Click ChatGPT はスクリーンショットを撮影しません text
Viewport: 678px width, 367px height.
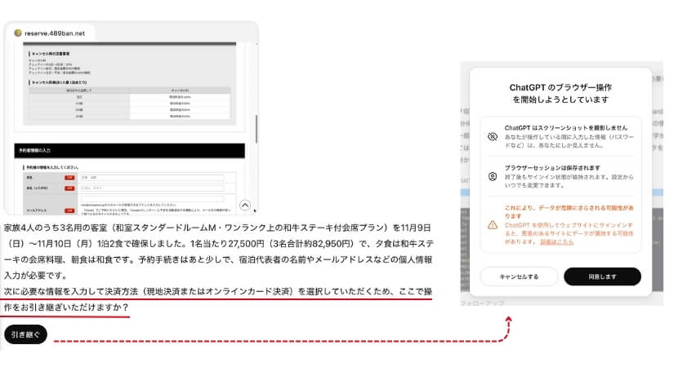click(565, 128)
